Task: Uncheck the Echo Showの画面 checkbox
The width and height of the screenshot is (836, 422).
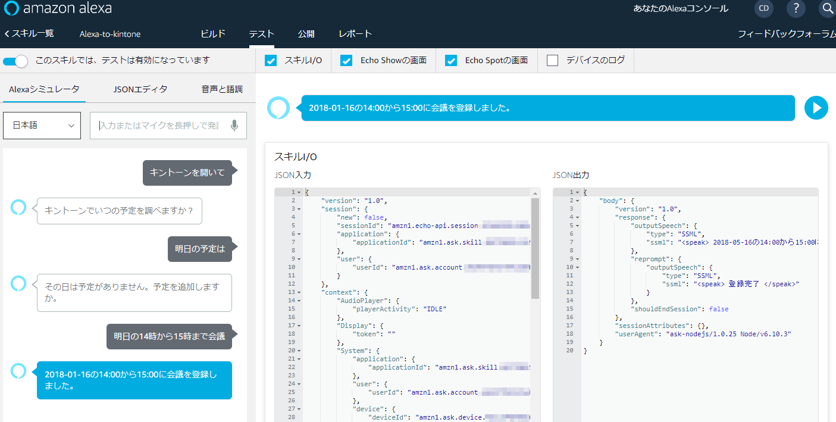Action: (x=347, y=61)
